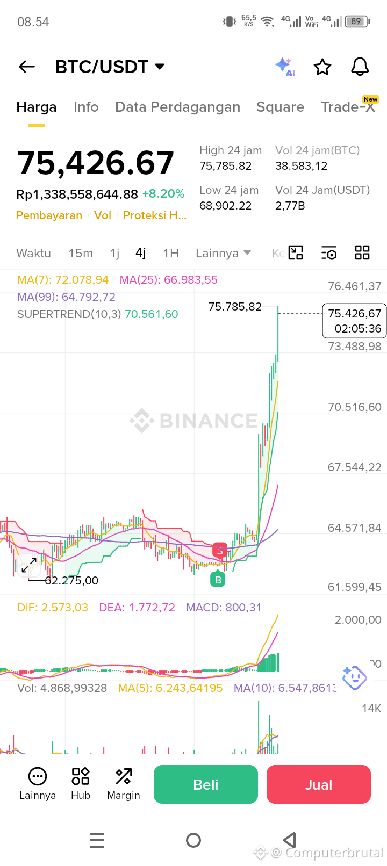Open the floating chatbot assistant icon
The image size is (387, 866).
pos(354,678)
